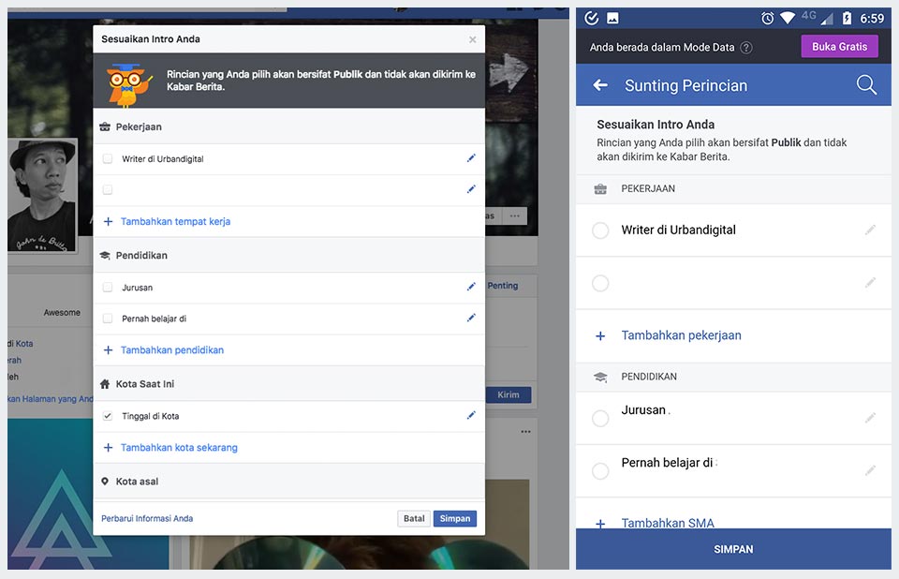Tap pencil for Writer di Urbandigital on mobile
The image size is (899, 579).
tap(870, 230)
